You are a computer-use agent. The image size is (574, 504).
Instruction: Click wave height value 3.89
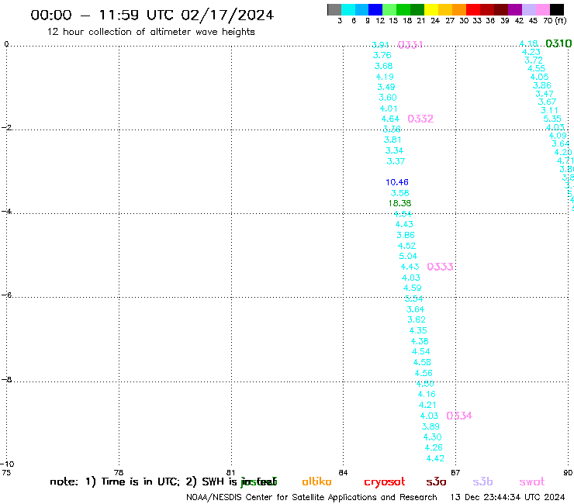pos(430,426)
